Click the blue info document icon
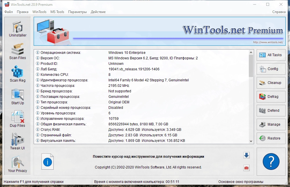 [x=48, y=162]
